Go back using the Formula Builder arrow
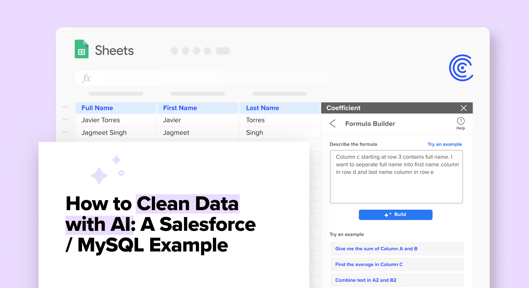Viewport: 529px width, 288px height. 332,124
